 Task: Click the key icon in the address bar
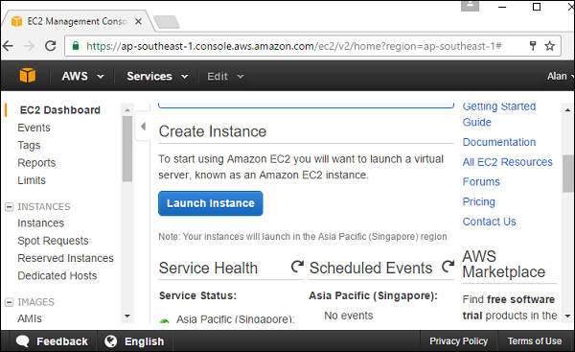(x=533, y=45)
